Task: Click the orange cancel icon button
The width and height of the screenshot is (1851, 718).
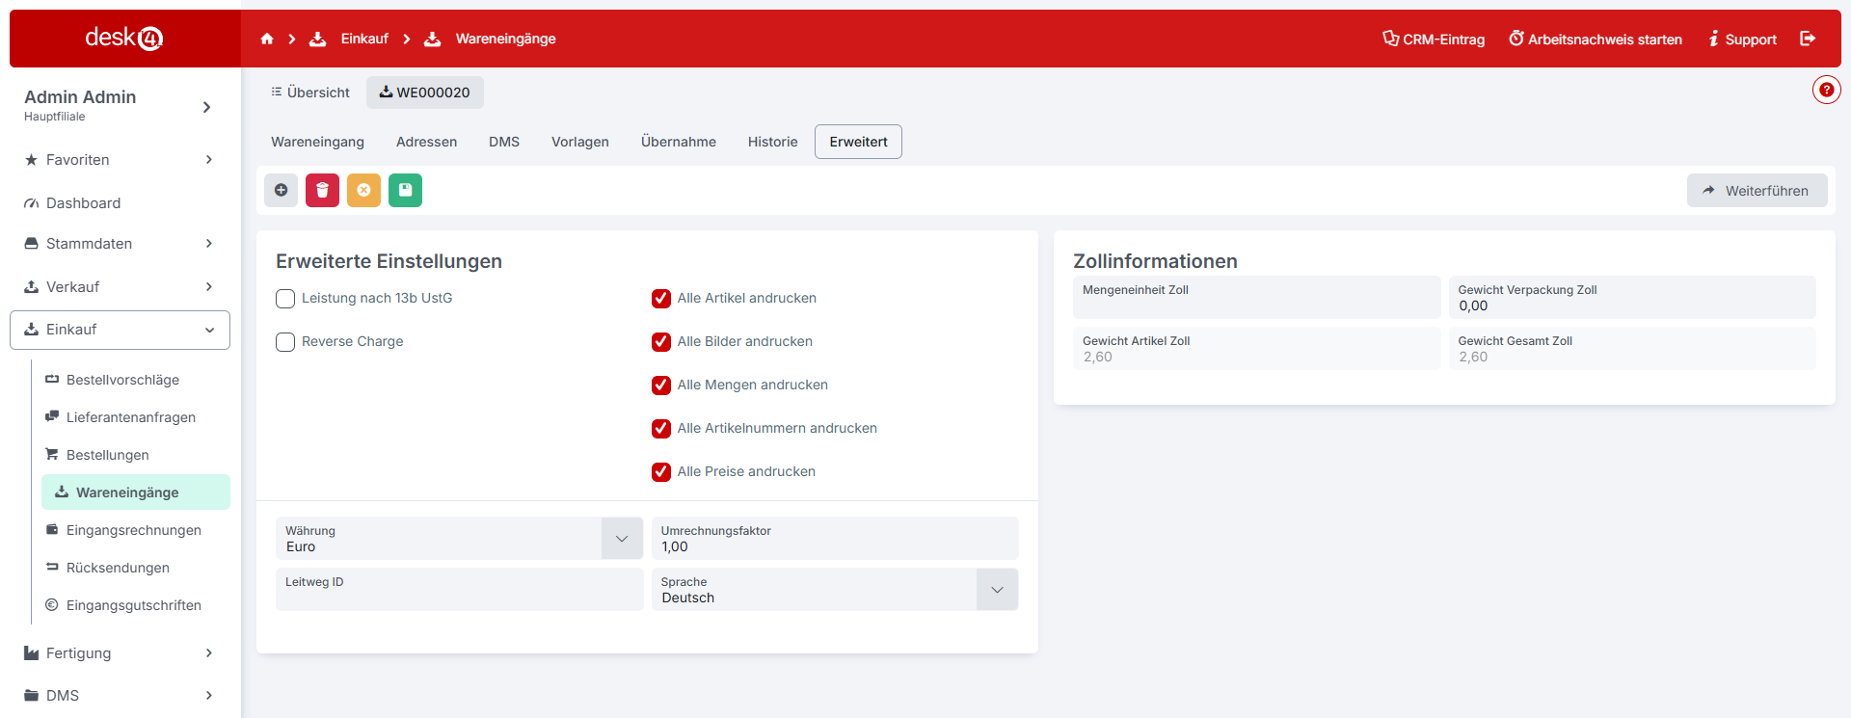Action: pos(363,190)
